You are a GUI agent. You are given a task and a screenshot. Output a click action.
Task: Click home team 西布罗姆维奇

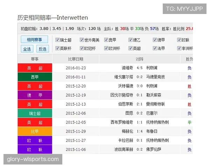coord(122,122)
